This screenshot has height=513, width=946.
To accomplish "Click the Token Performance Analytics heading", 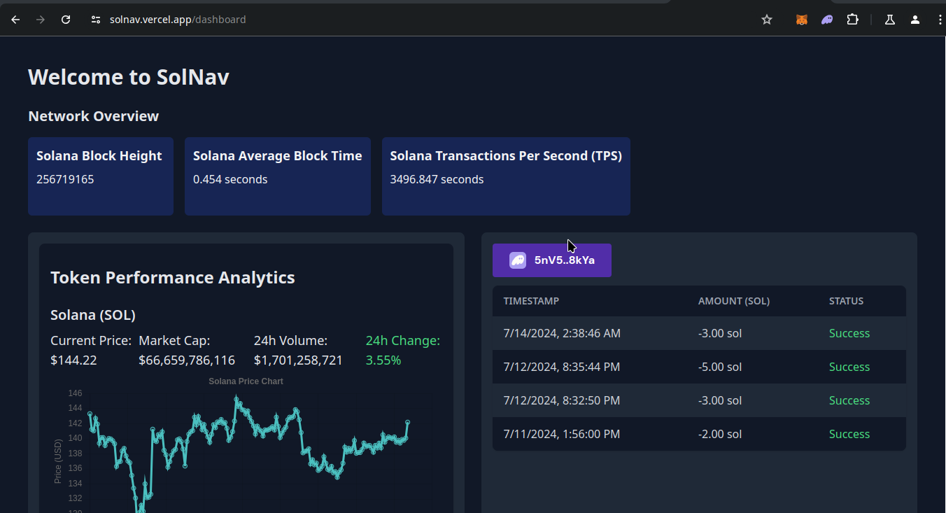I will pos(173,278).
